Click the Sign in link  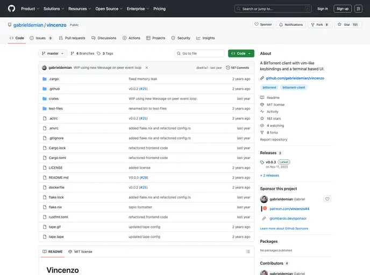coord(323,9)
